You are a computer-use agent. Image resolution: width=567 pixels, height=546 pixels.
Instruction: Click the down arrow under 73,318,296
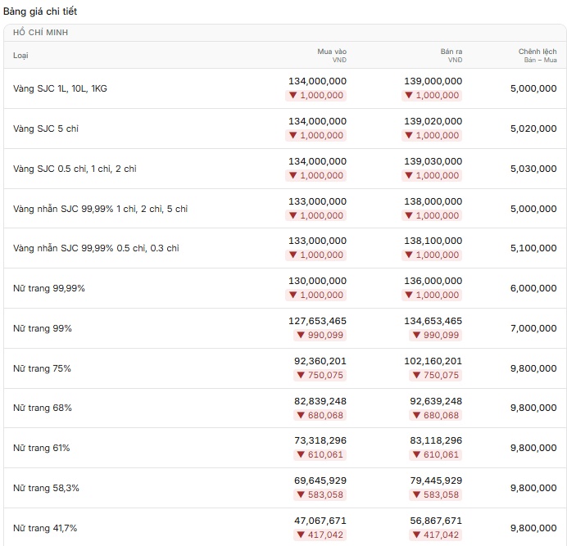tap(301, 454)
